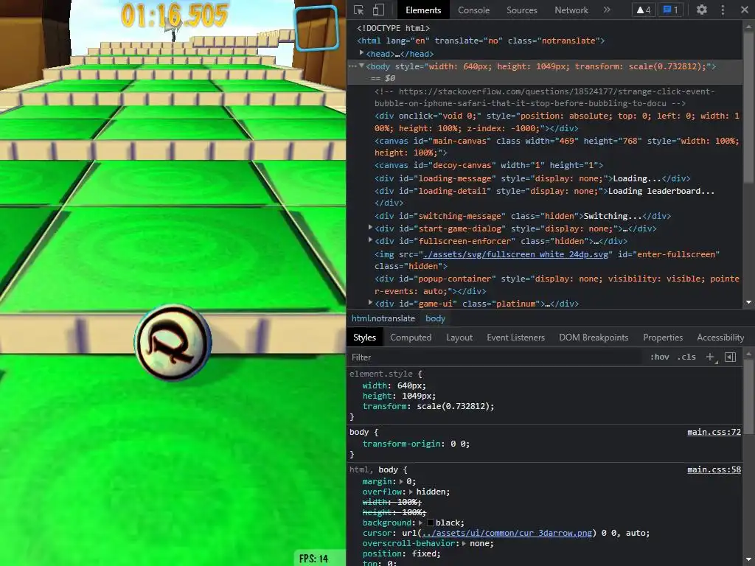The height and width of the screenshot is (566, 755).
Task: Click the game timer display
Action: (174, 15)
